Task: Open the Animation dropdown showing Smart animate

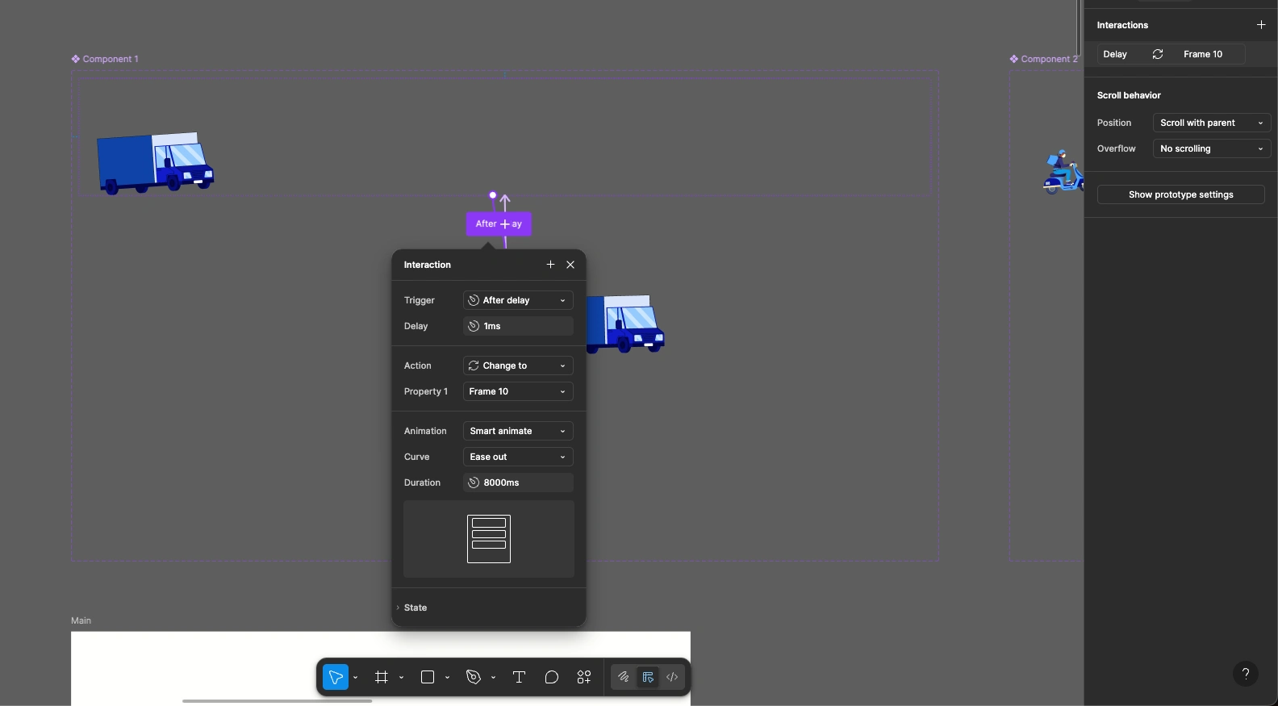Action: click(x=518, y=431)
